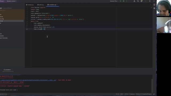Click the 'canvas.move' line in the editor
Image resolution: width=171 pixels, height=96 pixels.
[44, 27]
